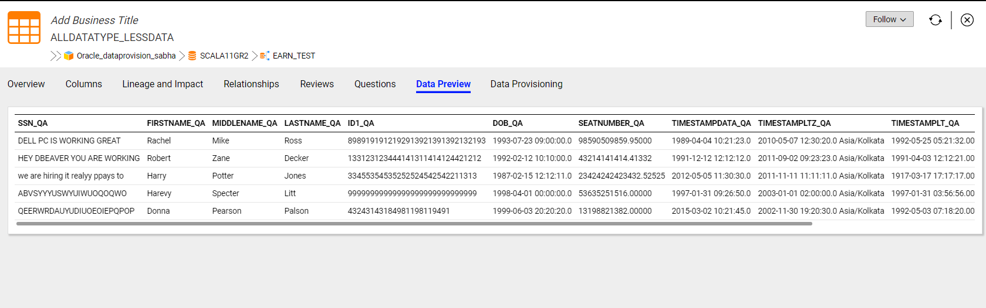
Task: Select cell 'HEY DBEAVER YOU ARE WORKING'
Action: (x=79, y=158)
